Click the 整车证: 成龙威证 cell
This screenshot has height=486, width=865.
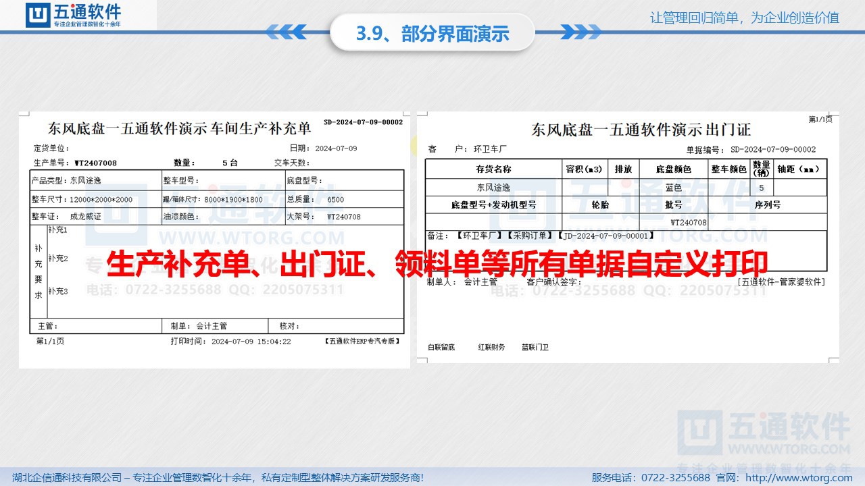pyautogui.click(x=95, y=217)
